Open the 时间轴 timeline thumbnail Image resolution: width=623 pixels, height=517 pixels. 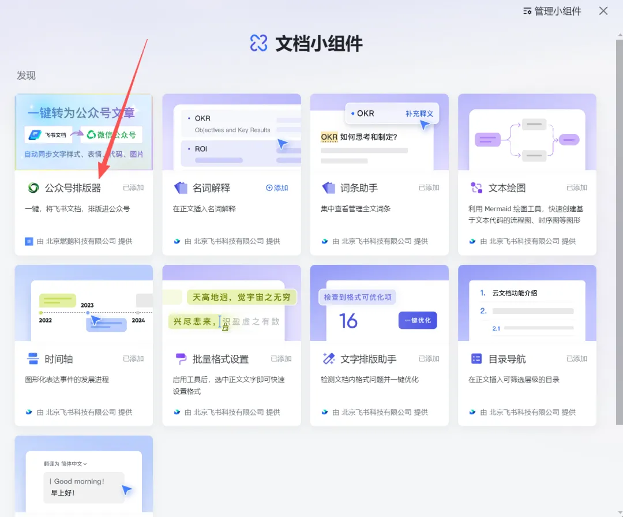[84, 303]
